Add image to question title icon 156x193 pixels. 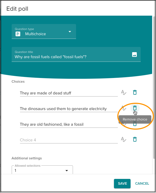click(x=134, y=55)
